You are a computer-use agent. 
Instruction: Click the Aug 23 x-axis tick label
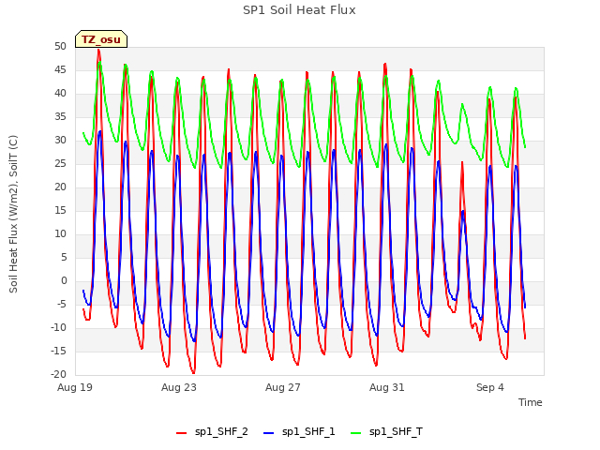179,387
